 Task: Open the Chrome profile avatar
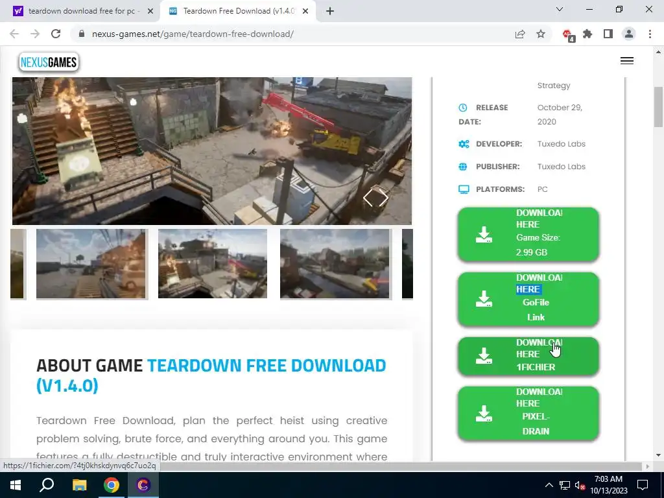click(x=629, y=34)
